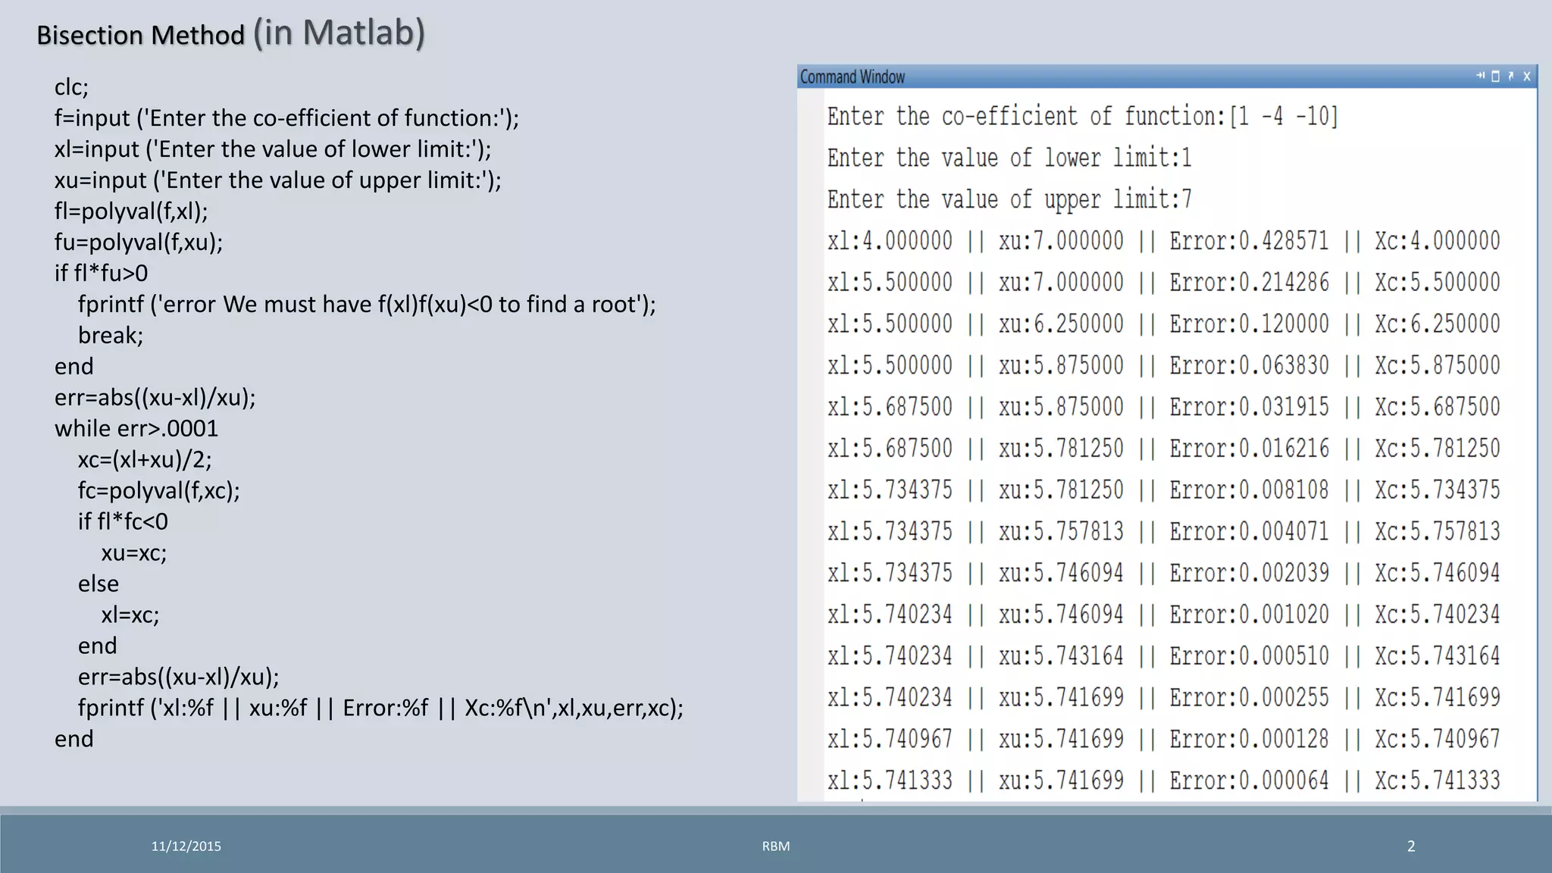Click the 'while err>.0001' code line
This screenshot has width=1552, height=873.
(x=136, y=428)
